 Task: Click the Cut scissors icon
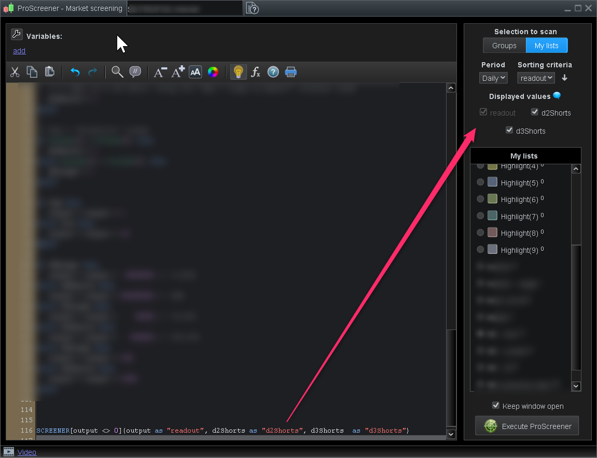click(15, 72)
